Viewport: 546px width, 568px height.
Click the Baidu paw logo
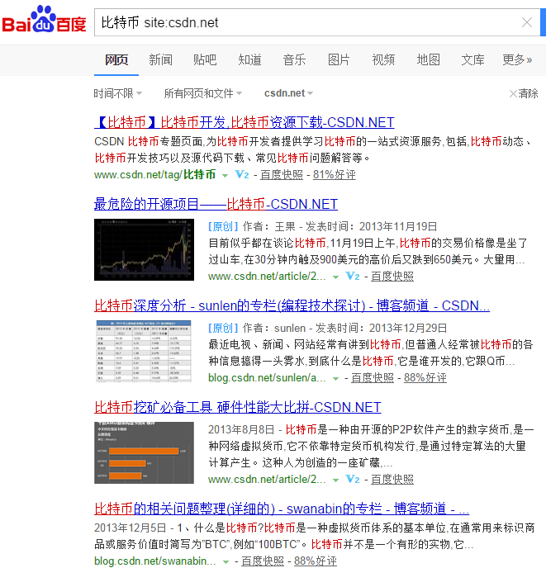tap(44, 19)
